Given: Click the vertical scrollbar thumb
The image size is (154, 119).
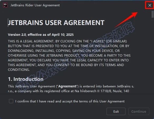Looking at the screenshot, I should (x=152, y=14).
